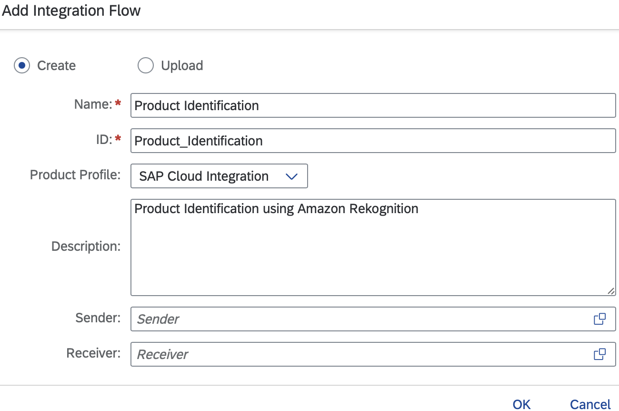
Task: Click the Upload option label text
Action: point(182,65)
